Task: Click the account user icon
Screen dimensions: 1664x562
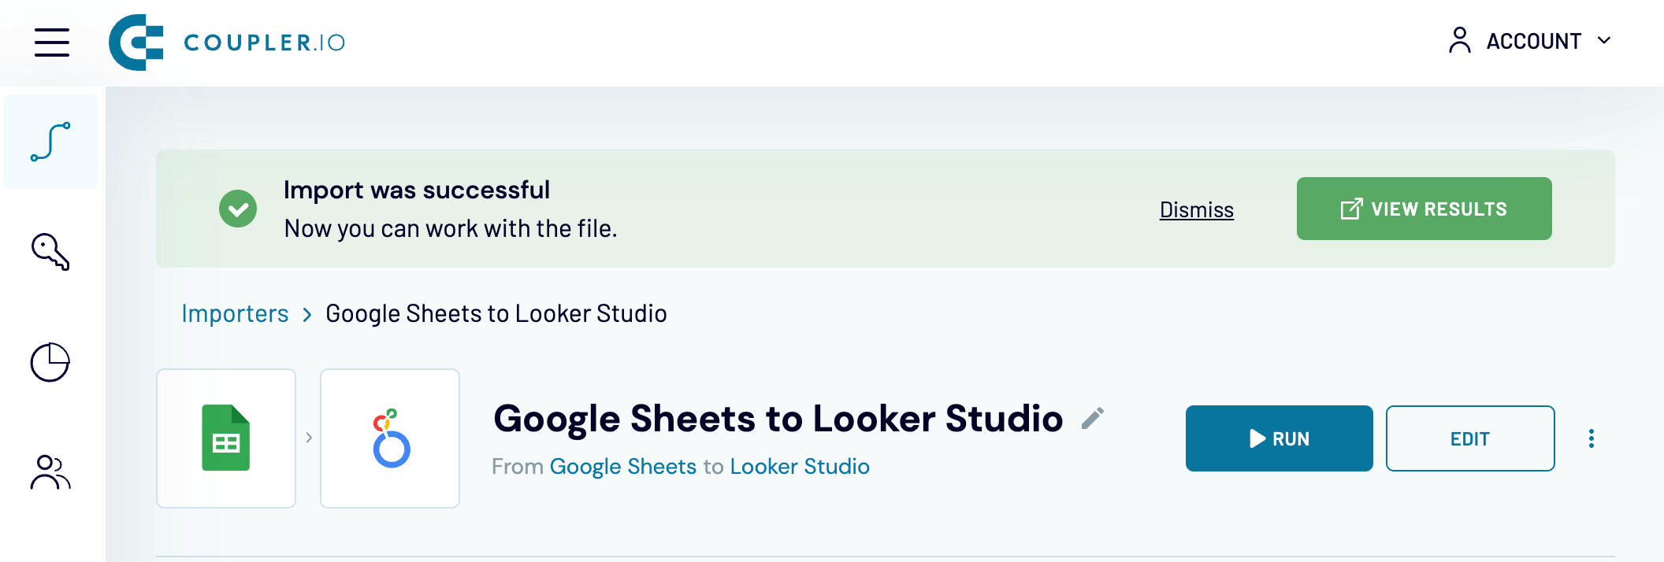Action: tap(1459, 41)
